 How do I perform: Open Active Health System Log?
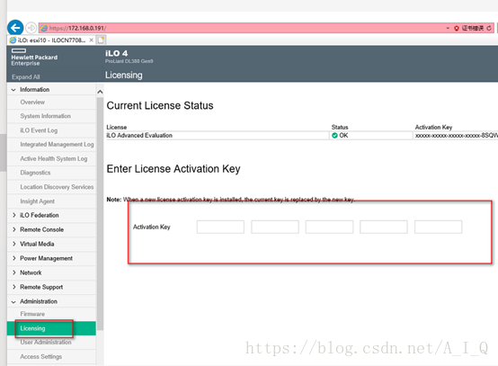(x=54, y=158)
